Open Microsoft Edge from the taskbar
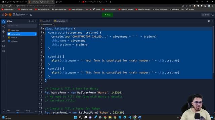 point(125,117)
